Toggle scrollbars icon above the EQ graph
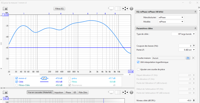Image resolution: width=200 pixels, height=103 pixels. click(111, 9)
